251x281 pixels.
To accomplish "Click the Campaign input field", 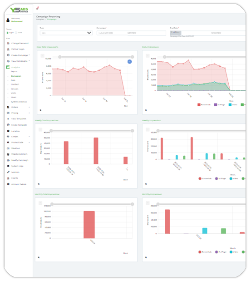I will click(131, 33).
